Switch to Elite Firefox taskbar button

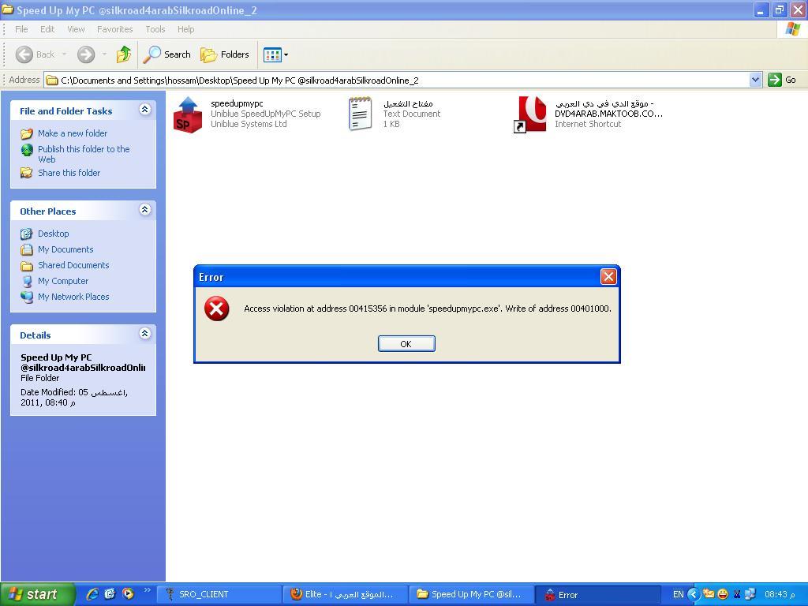point(345,595)
